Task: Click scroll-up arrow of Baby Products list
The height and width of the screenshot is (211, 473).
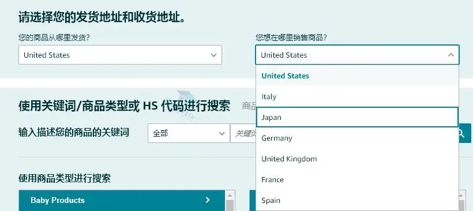Action: 230,195
